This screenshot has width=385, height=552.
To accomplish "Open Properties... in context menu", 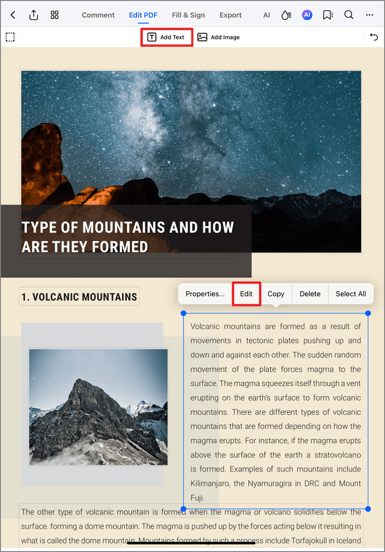I will pyautogui.click(x=205, y=294).
